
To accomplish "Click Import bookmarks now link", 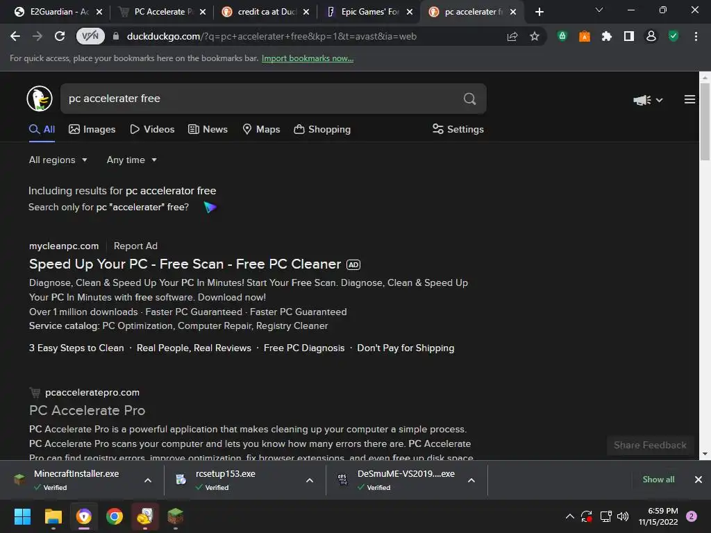I will (308, 58).
